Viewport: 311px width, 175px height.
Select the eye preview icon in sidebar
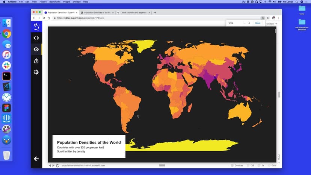coord(36,49)
